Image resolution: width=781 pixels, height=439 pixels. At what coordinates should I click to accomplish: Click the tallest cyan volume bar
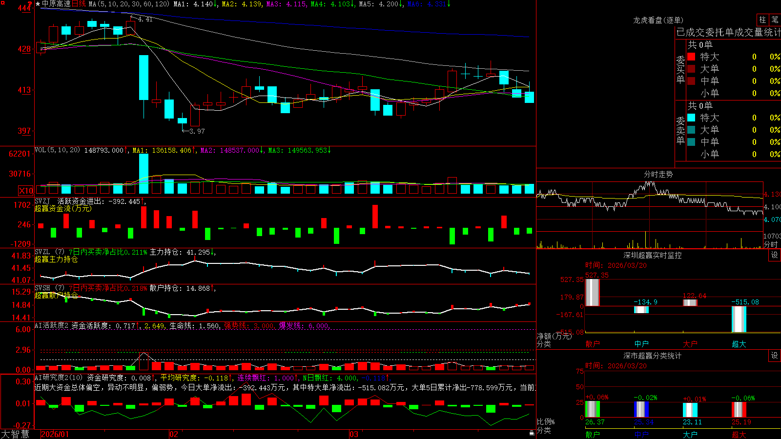pyautogui.click(x=144, y=174)
